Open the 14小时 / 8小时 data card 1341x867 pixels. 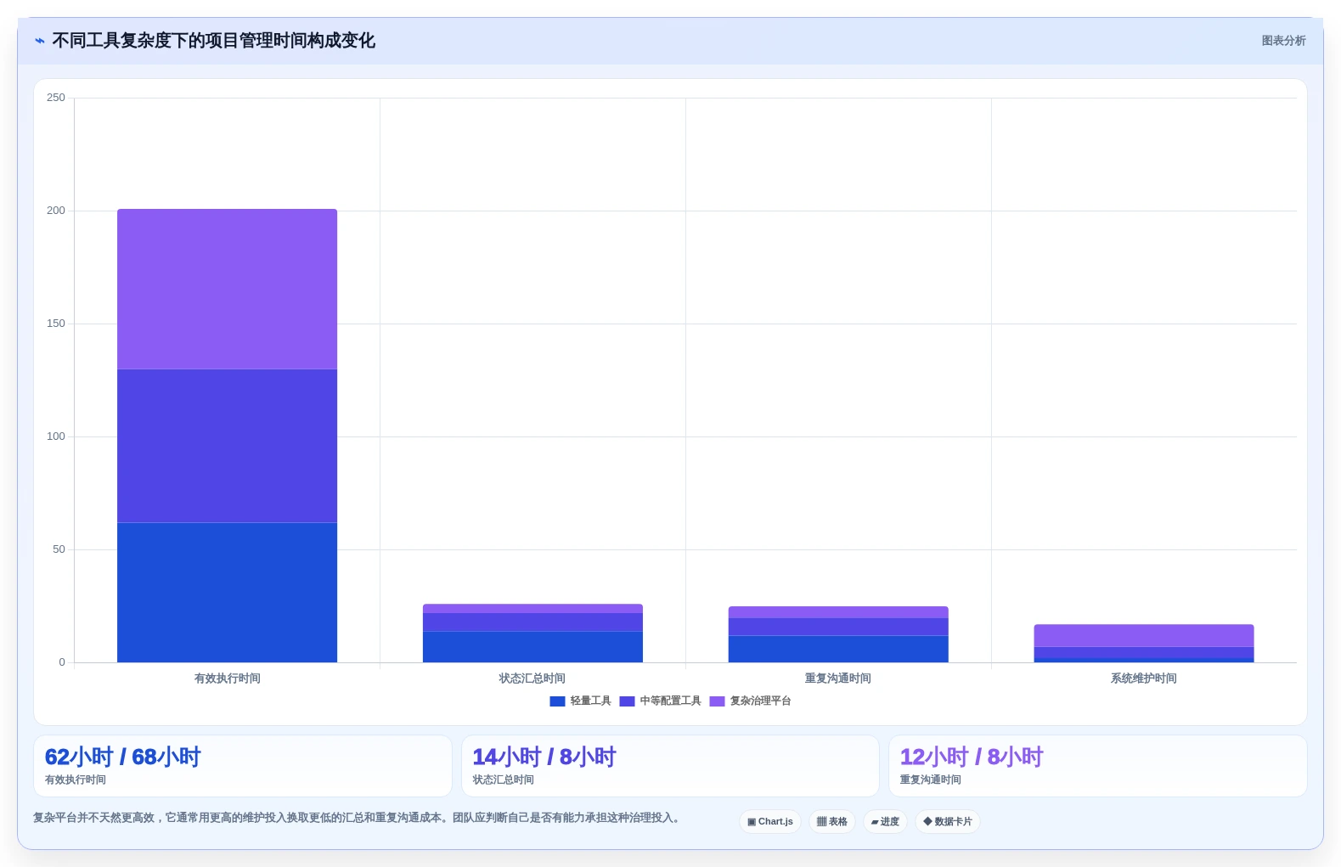click(670, 766)
